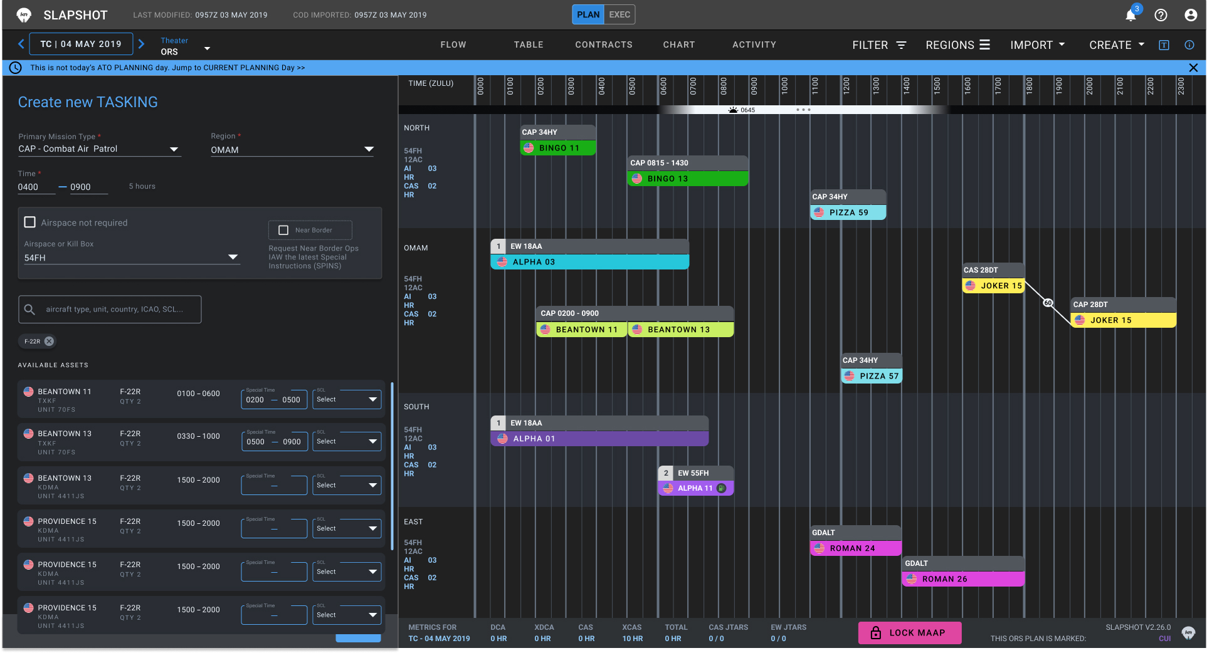Viewport: 1207px width, 653px height.
Task: Click the flag icon on ROMAN 24
Action: click(x=820, y=548)
